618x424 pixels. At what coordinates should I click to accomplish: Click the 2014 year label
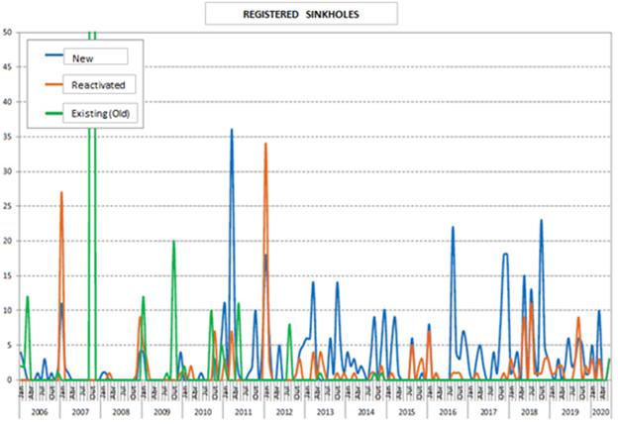366,412
